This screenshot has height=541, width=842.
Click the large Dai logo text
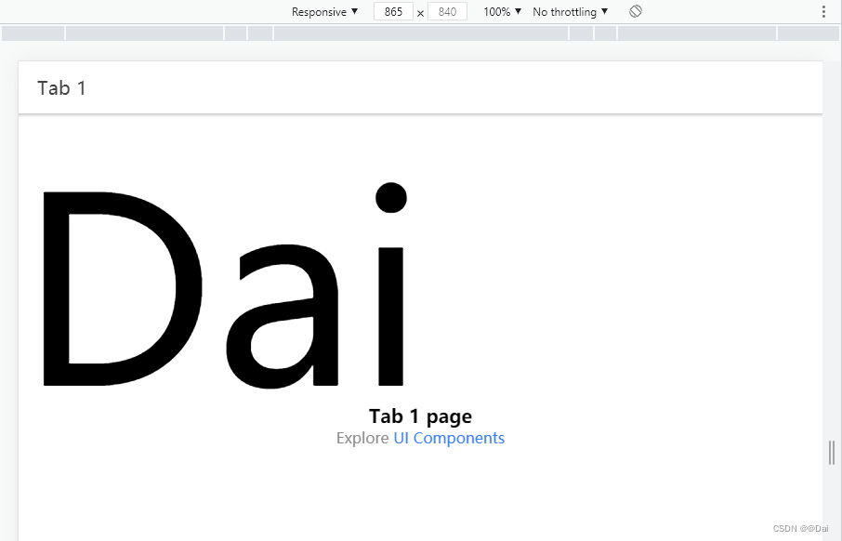tap(223, 290)
